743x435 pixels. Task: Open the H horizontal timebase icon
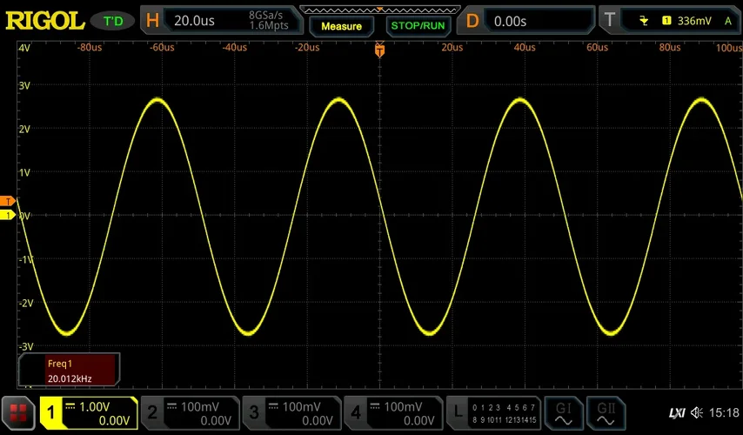(152, 20)
